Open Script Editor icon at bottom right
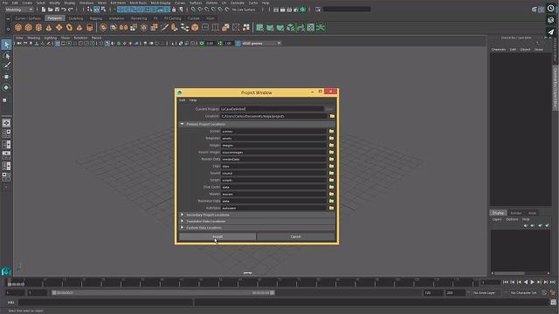Image resolution: width=559 pixels, height=314 pixels. pos(553,303)
